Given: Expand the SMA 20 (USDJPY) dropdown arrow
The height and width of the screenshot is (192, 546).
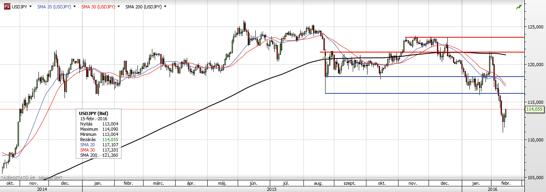Looking at the screenshot, I should click(x=74, y=7).
